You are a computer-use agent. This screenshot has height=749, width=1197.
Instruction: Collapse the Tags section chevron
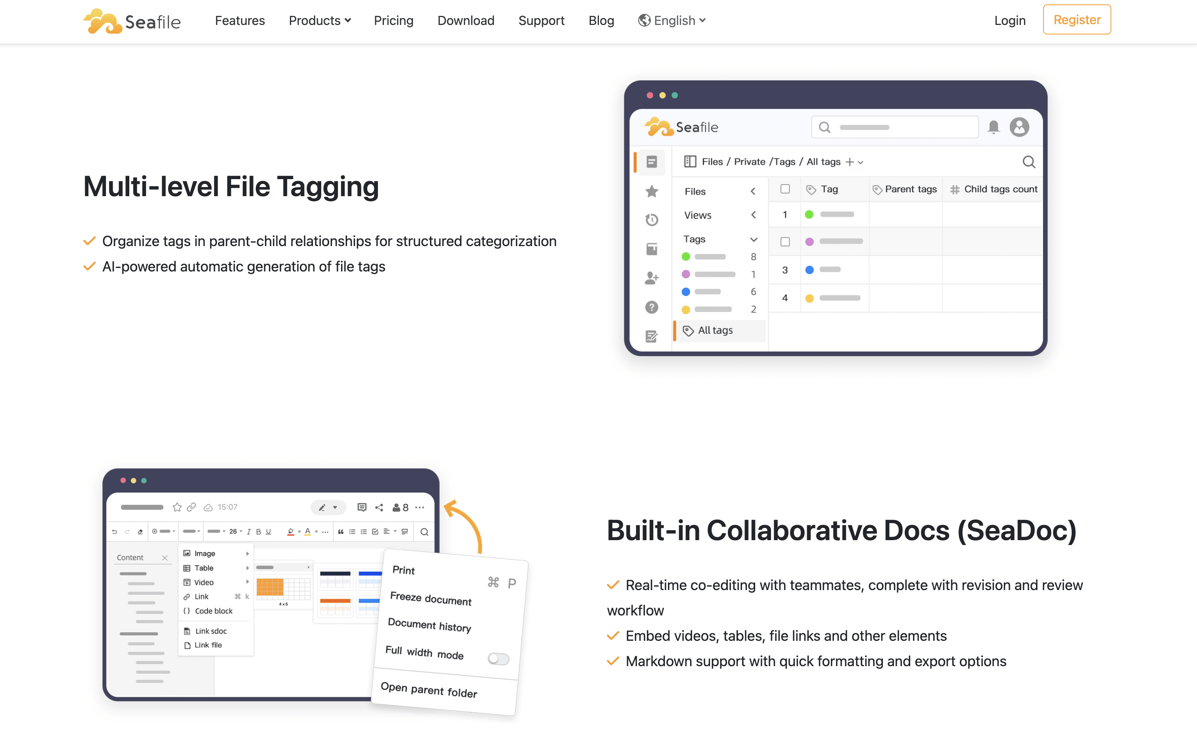[754, 239]
